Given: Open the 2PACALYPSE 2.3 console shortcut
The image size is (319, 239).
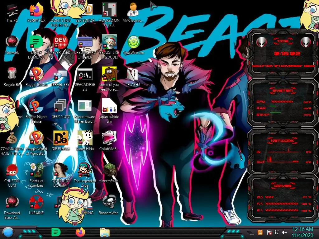Looking at the screenshot, I should click(85, 79).
